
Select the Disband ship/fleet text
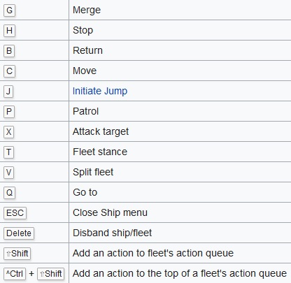click(112, 233)
